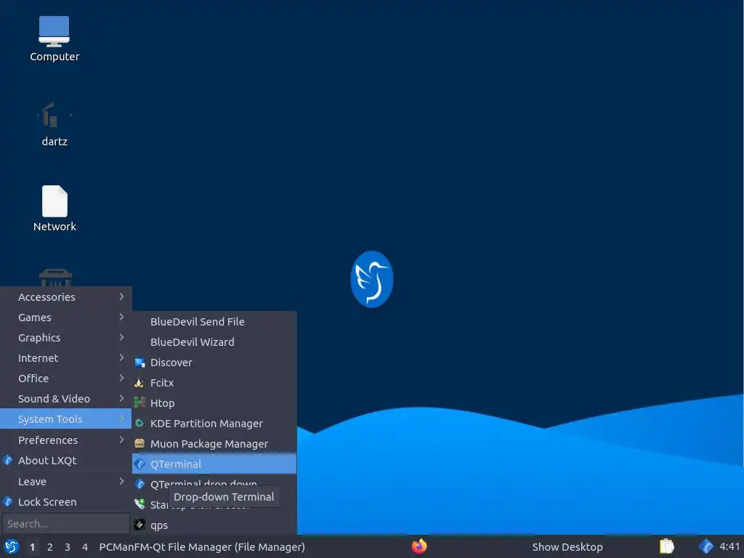
Task: Click the blue tray icon beside clock
Action: pyautogui.click(x=706, y=546)
